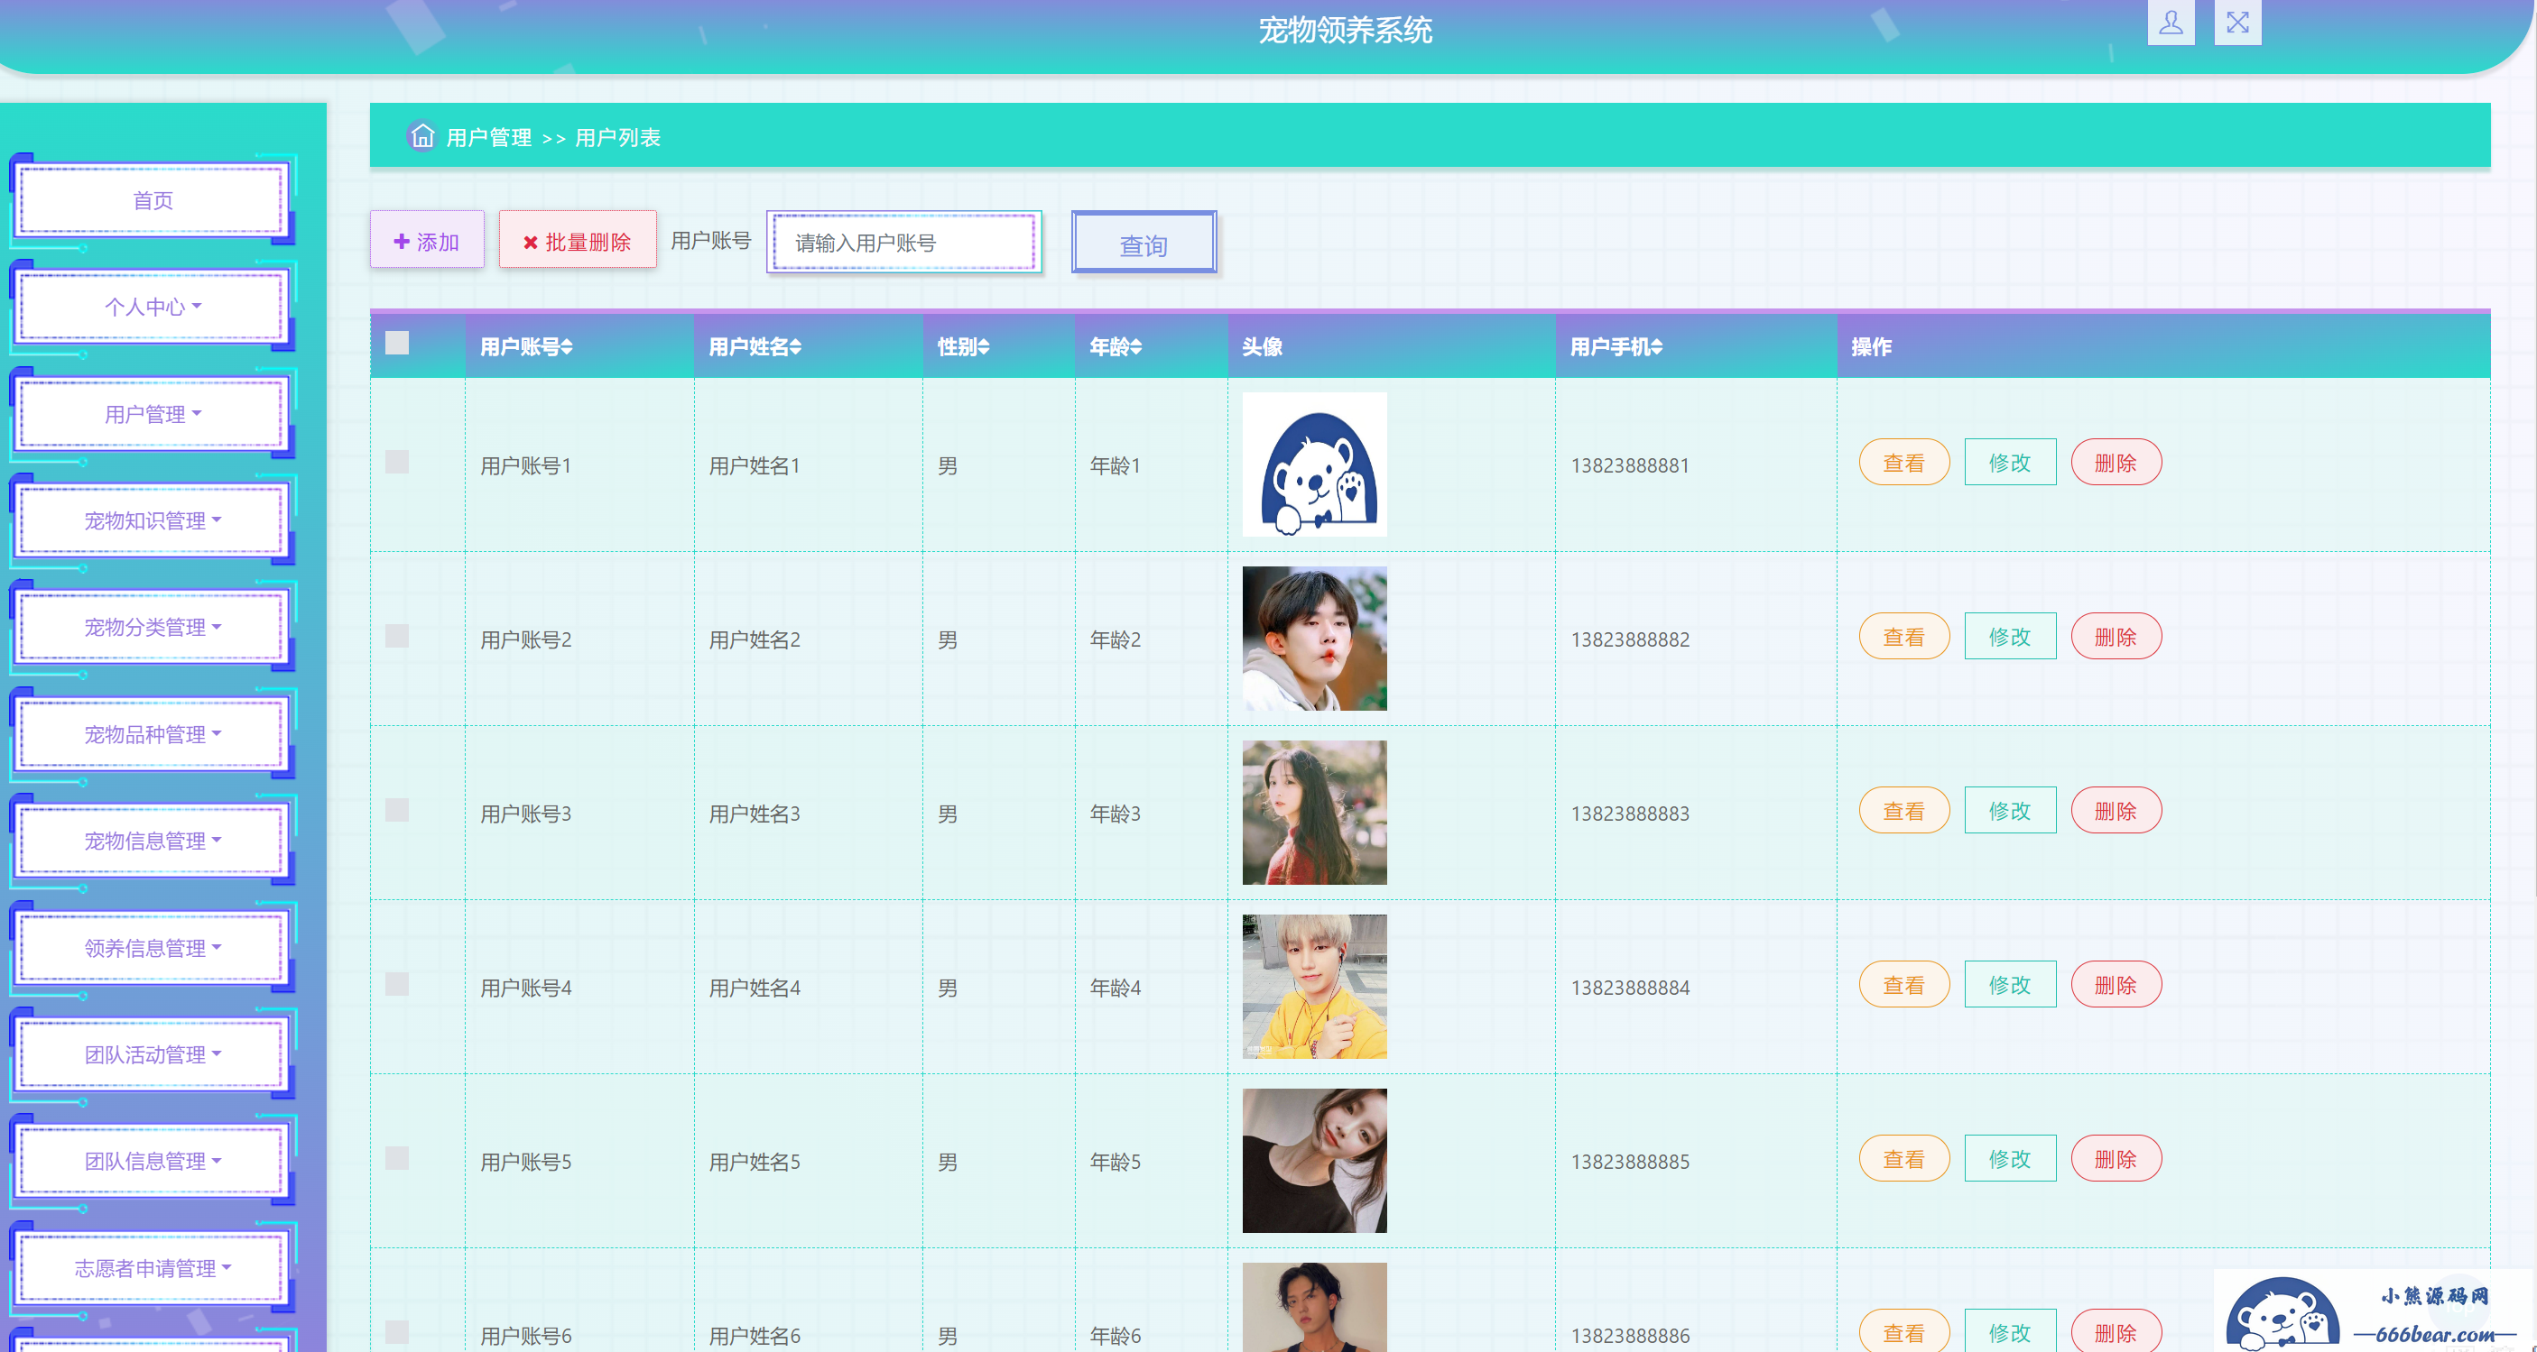Go to 首页 in the sidebar

click(153, 201)
